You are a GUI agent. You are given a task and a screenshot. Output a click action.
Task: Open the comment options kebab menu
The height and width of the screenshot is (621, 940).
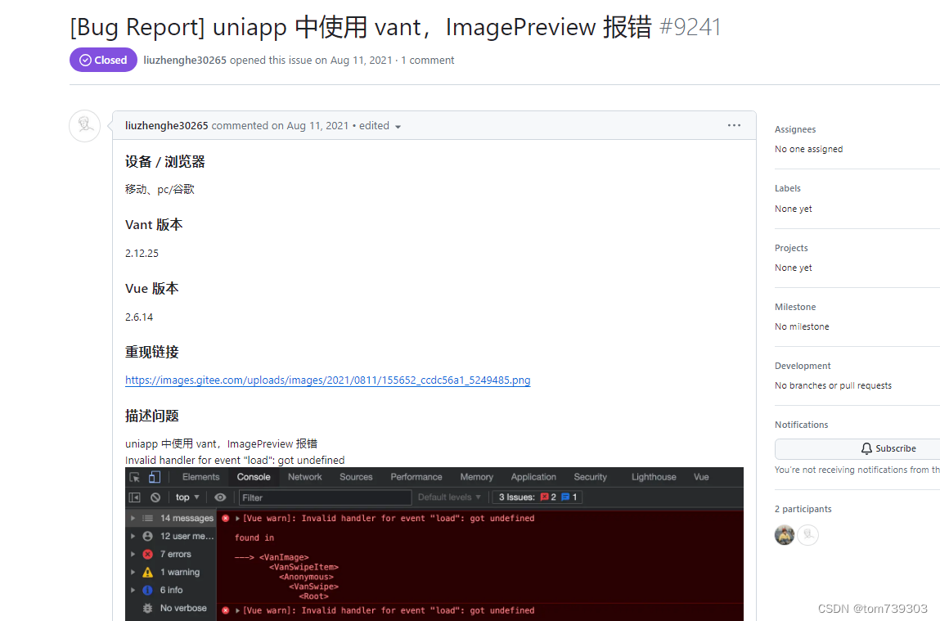coord(734,125)
